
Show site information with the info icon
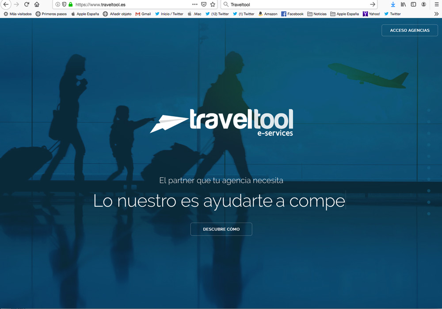58,4
